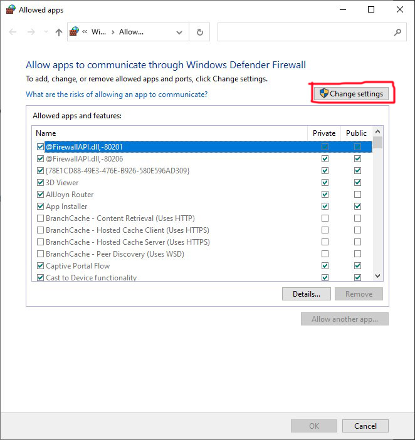Enable BranchCache Content Retrieval name checkbox
This screenshot has width=415, height=440.
pos(40,218)
